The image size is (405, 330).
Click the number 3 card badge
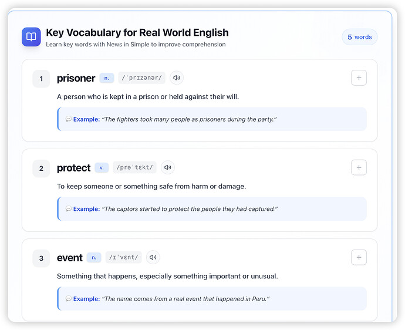(41, 258)
